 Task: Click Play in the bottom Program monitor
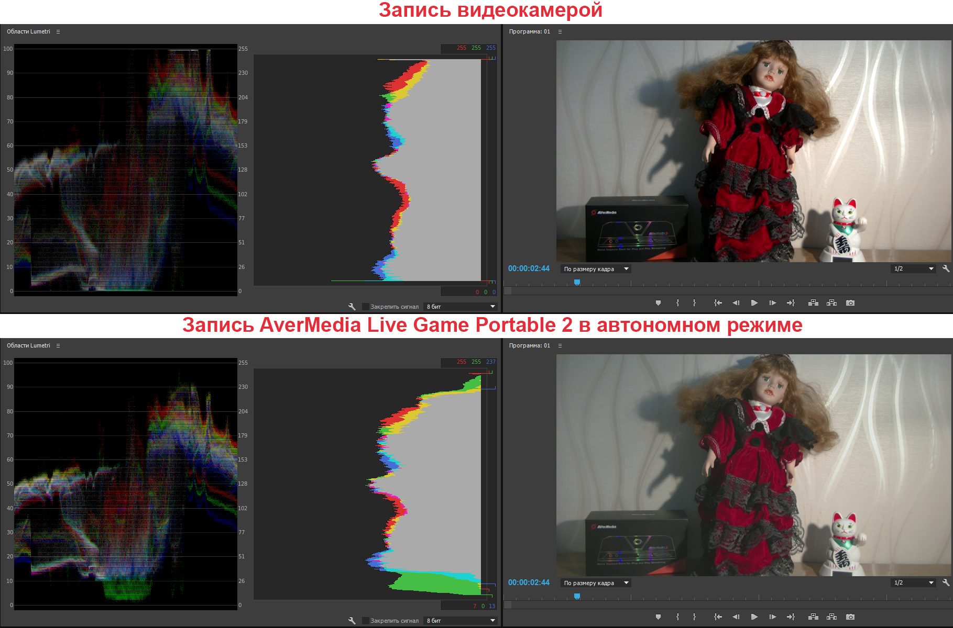click(x=754, y=617)
